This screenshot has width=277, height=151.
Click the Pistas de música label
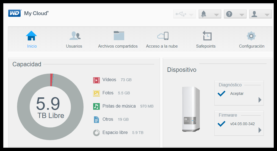pos(119,106)
